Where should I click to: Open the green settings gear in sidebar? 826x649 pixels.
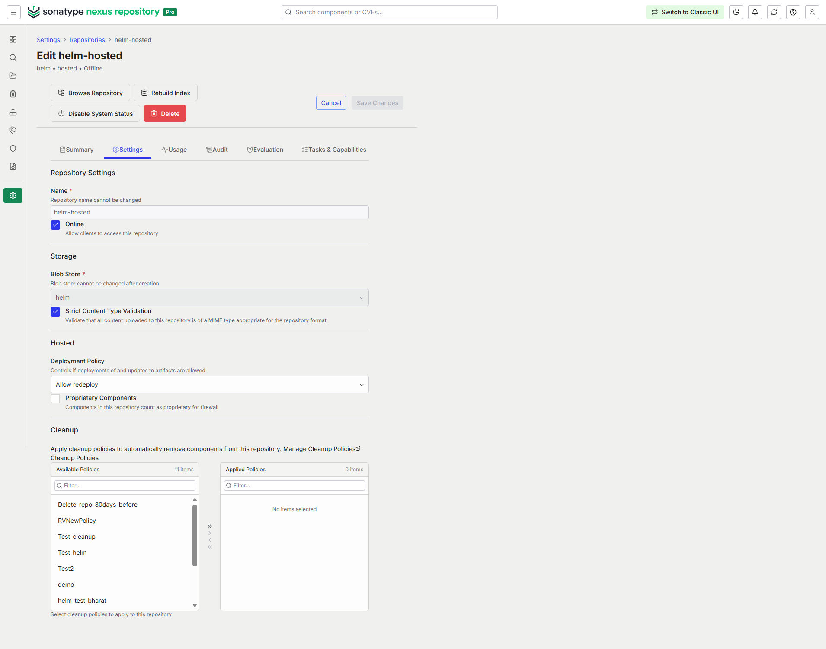point(13,195)
